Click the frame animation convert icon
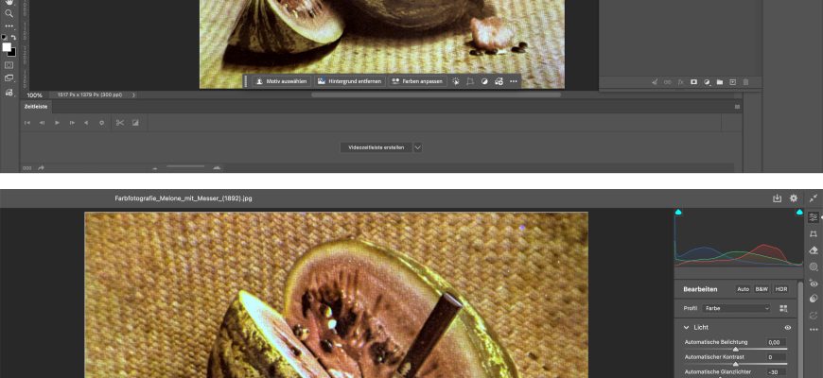 point(26,168)
